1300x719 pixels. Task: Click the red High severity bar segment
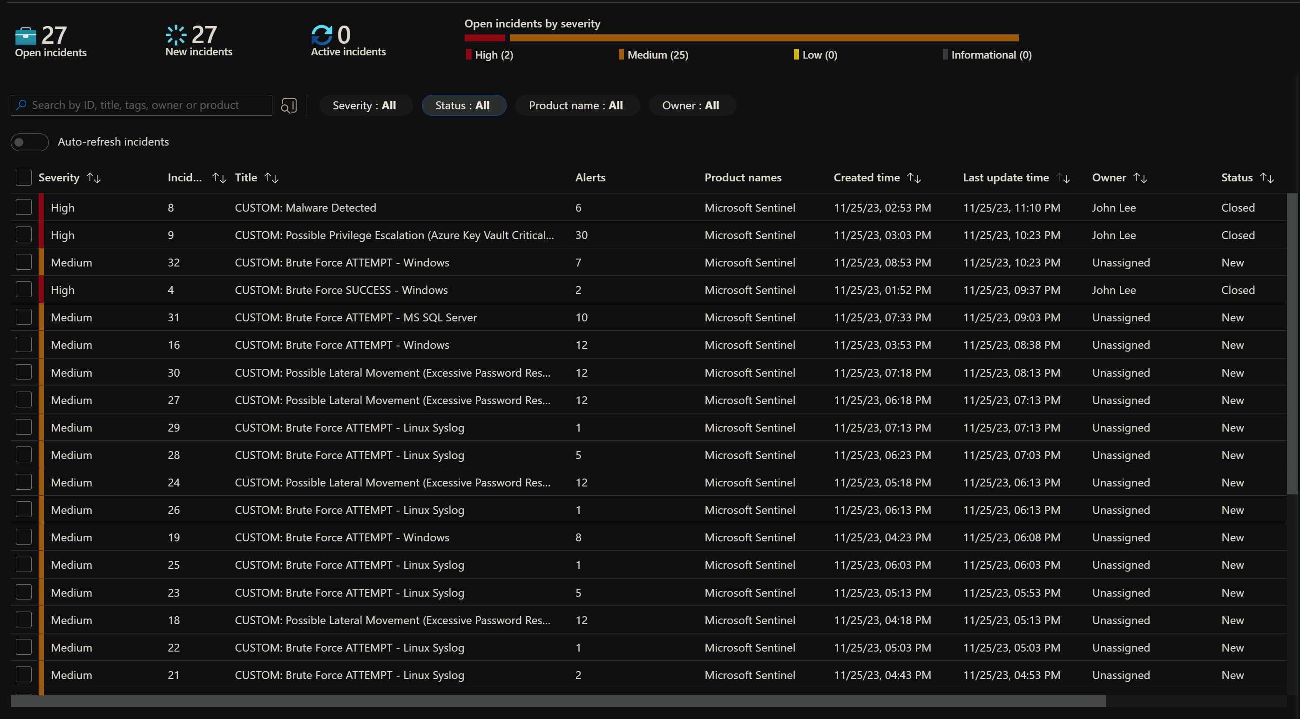[x=484, y=38]
